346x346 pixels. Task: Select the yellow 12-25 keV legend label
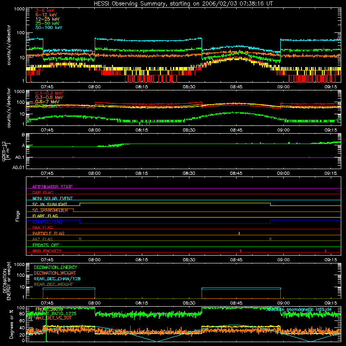coord(47,19)
